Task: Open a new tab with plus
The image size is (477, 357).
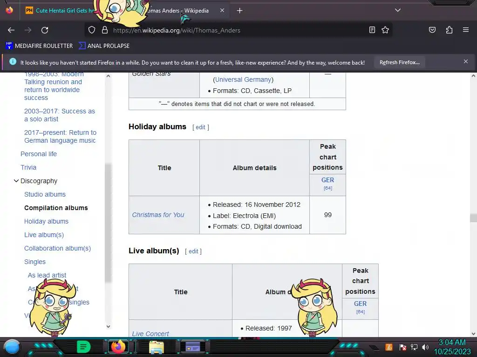Action: pyautogui.click(x=239, y=11)
